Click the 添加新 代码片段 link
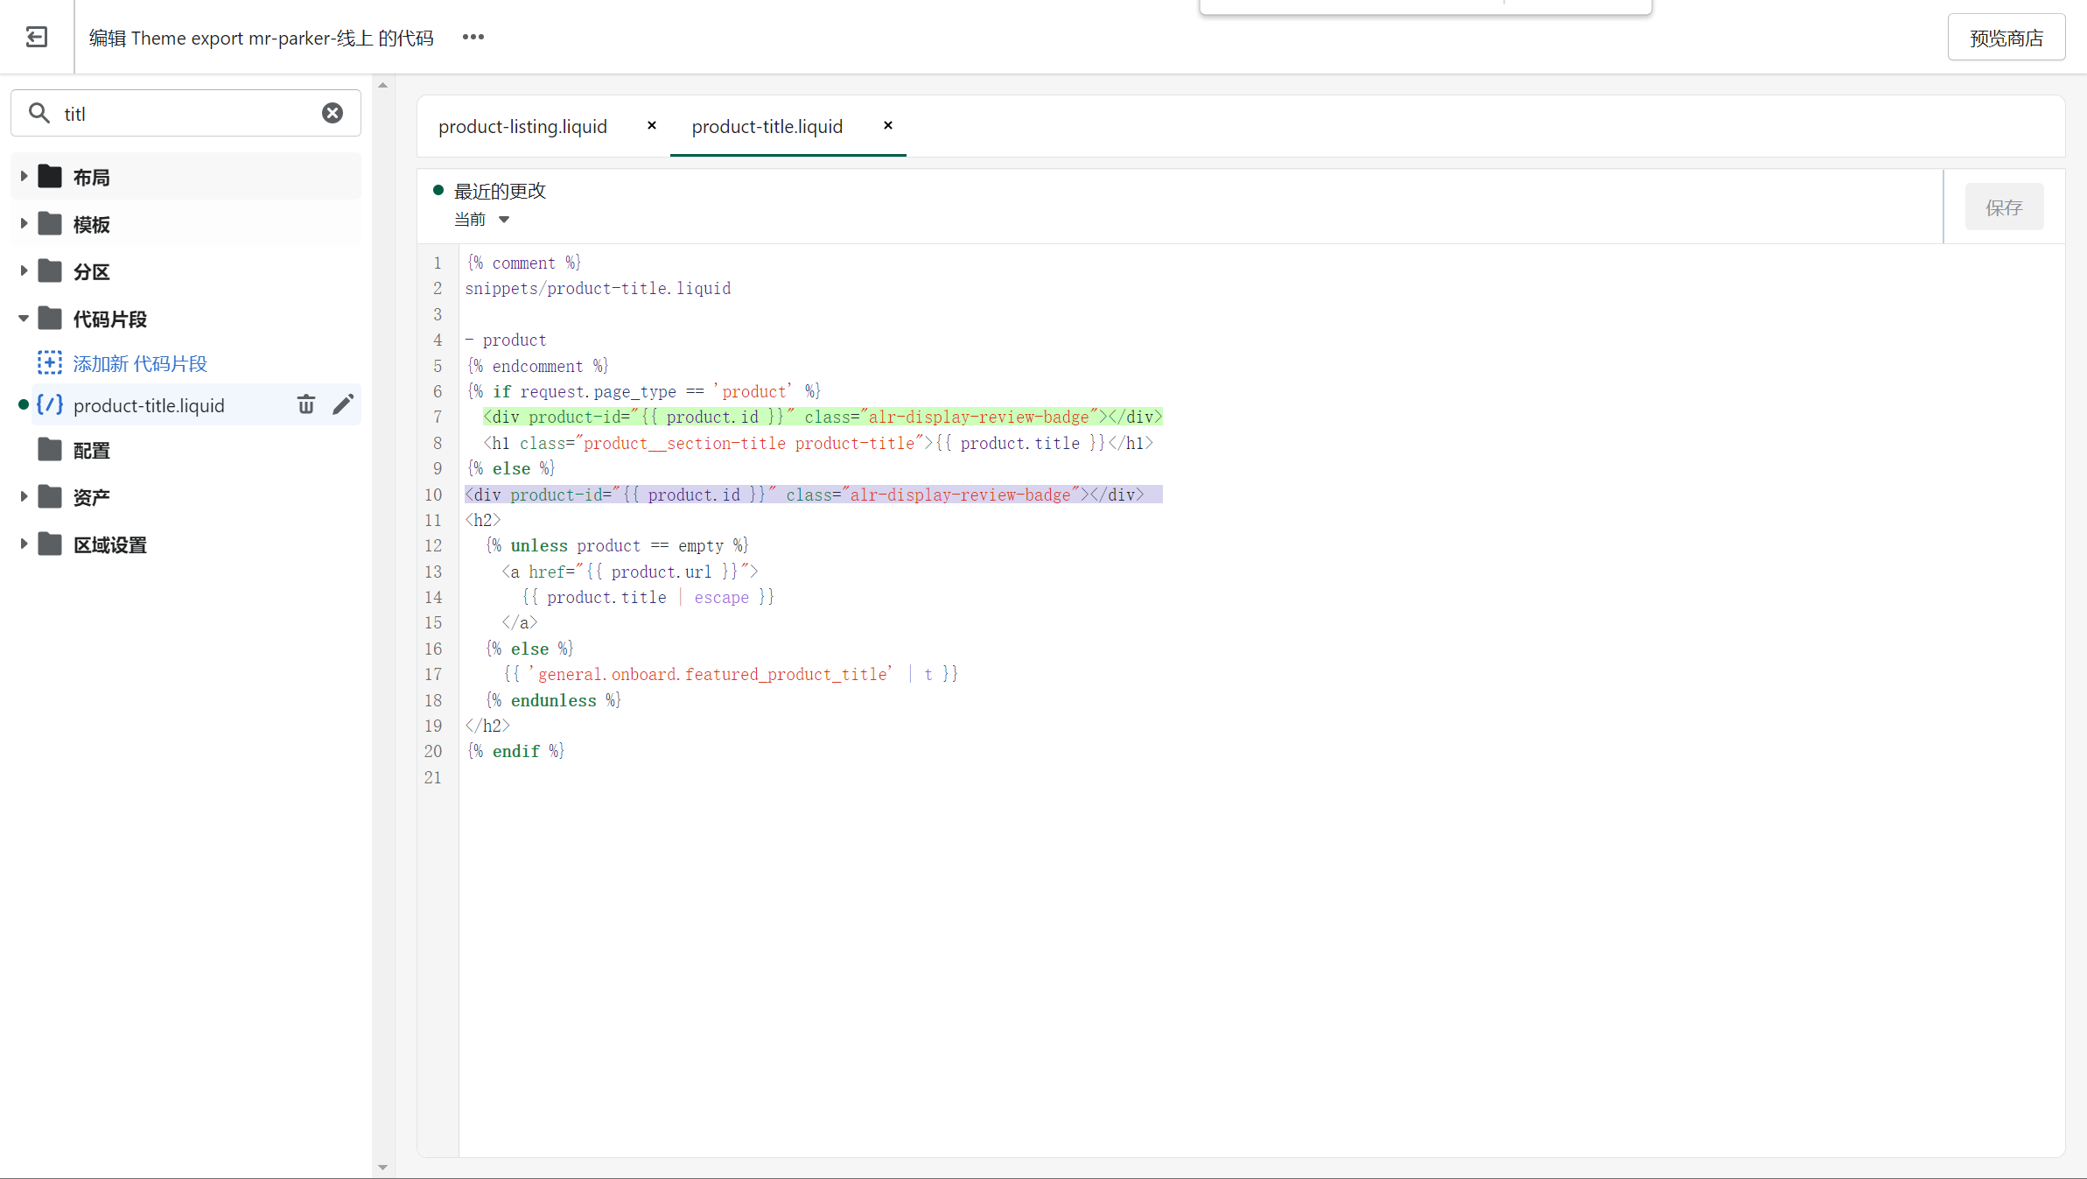Image resolution: width=2087 pixels, height=1179 pixels. 140,363
